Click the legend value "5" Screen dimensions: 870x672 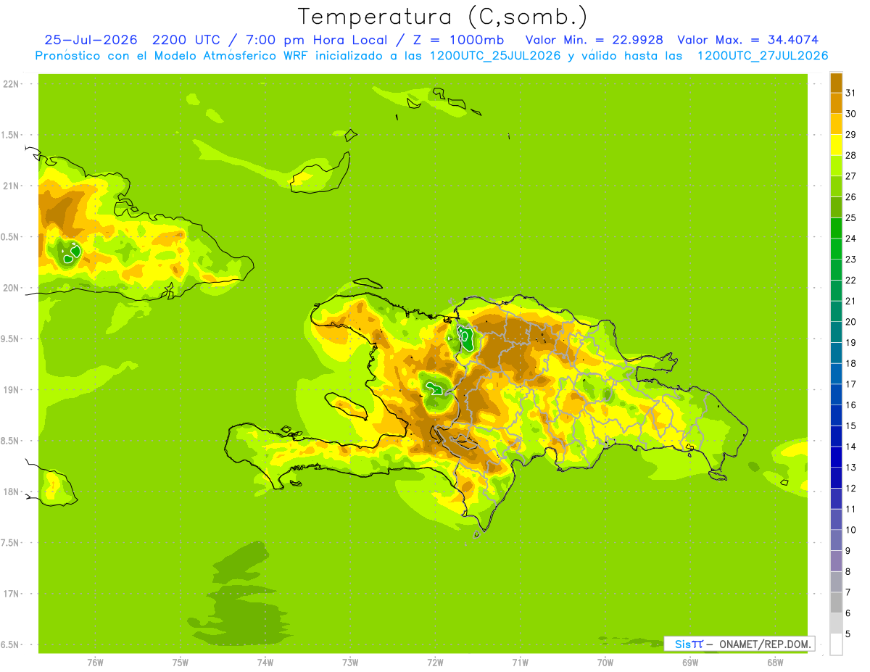tap(848, 634)
